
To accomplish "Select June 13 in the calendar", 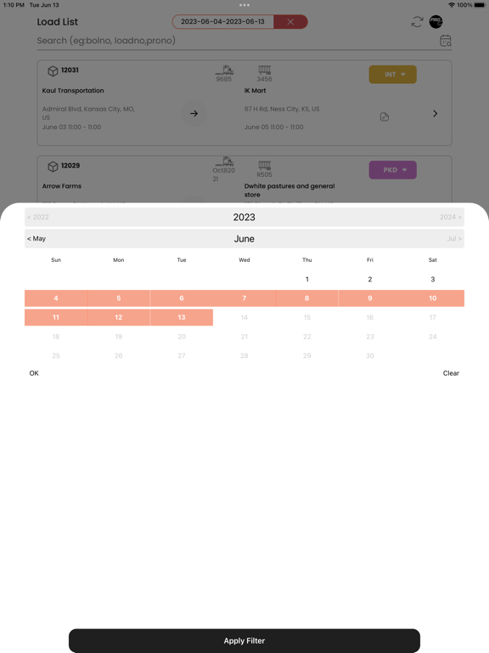I will [182, 317].
